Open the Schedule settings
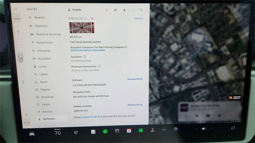 [45, 97]
